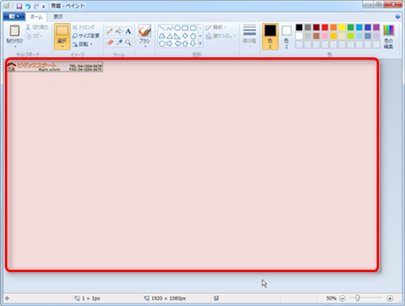Open the Edit colors button
405x306 pixels.
(389, 36)
